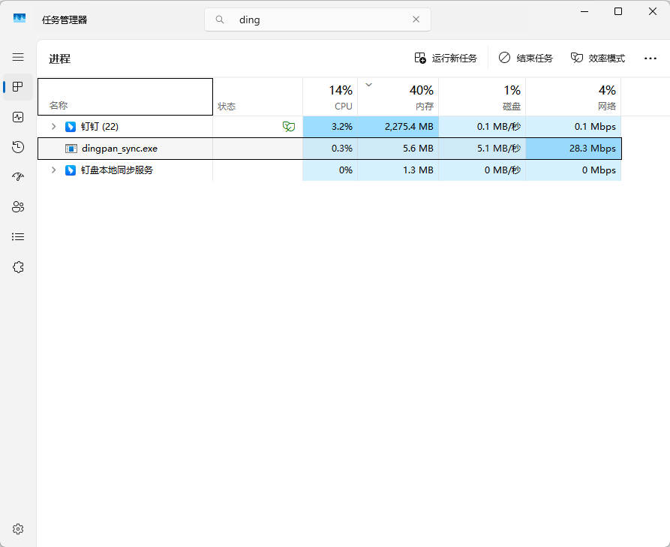The width and height of the screenshot is (670, 547).
Task: Open the Services puzzle sidebar icon
Action: click(18, 267)
